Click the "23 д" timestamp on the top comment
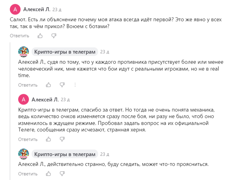237x180 pixels. coord(57,10)
